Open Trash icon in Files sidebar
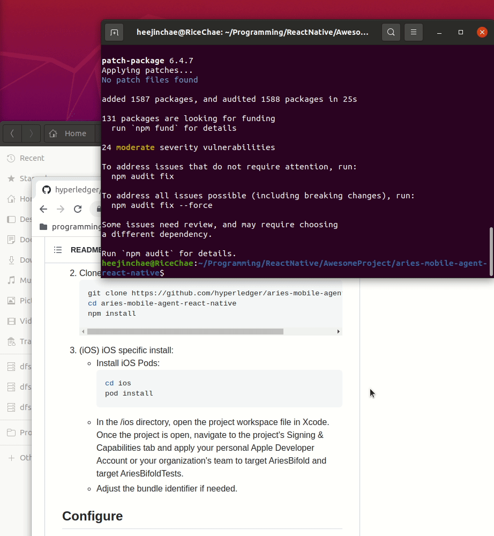 (x=11, y=341)
